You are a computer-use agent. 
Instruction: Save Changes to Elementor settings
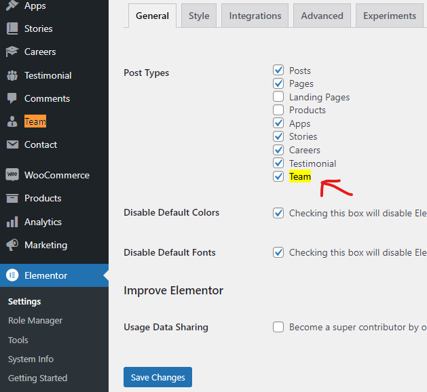157,377
